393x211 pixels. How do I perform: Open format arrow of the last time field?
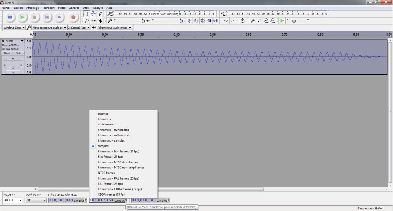click(x=168, y=201)
